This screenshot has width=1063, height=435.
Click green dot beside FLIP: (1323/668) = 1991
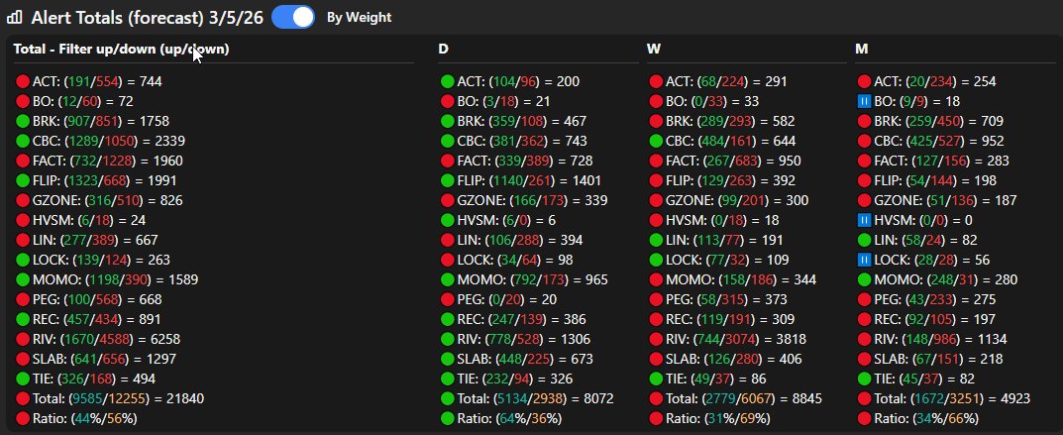point(23,181)
